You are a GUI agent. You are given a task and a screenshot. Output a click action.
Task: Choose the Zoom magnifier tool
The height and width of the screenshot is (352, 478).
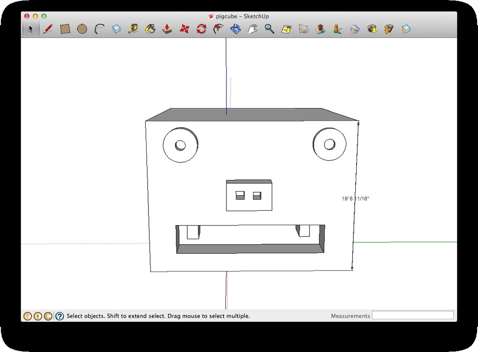click(x=269, y=29)
